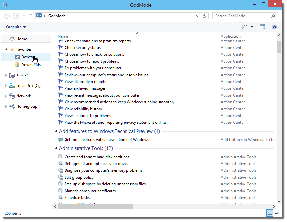Click the Search GodMode input field
Viewport: 287px width, 222px height.
click(x=242, y=16)
